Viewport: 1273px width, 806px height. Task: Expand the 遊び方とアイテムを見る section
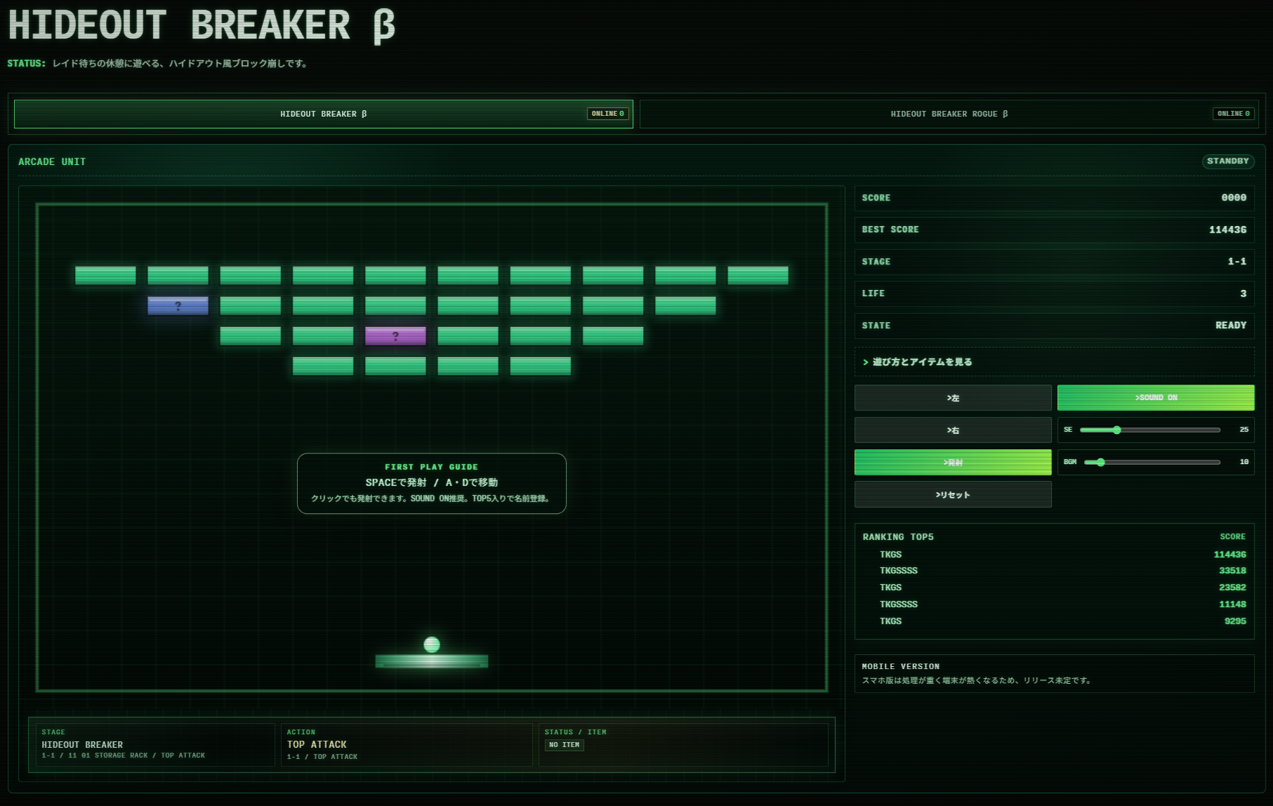pos(1054,362)
